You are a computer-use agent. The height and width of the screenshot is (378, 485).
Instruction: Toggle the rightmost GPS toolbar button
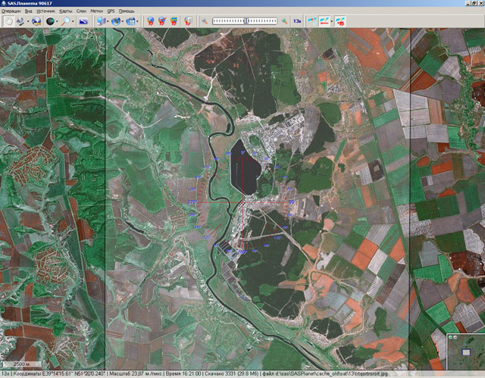341,22
